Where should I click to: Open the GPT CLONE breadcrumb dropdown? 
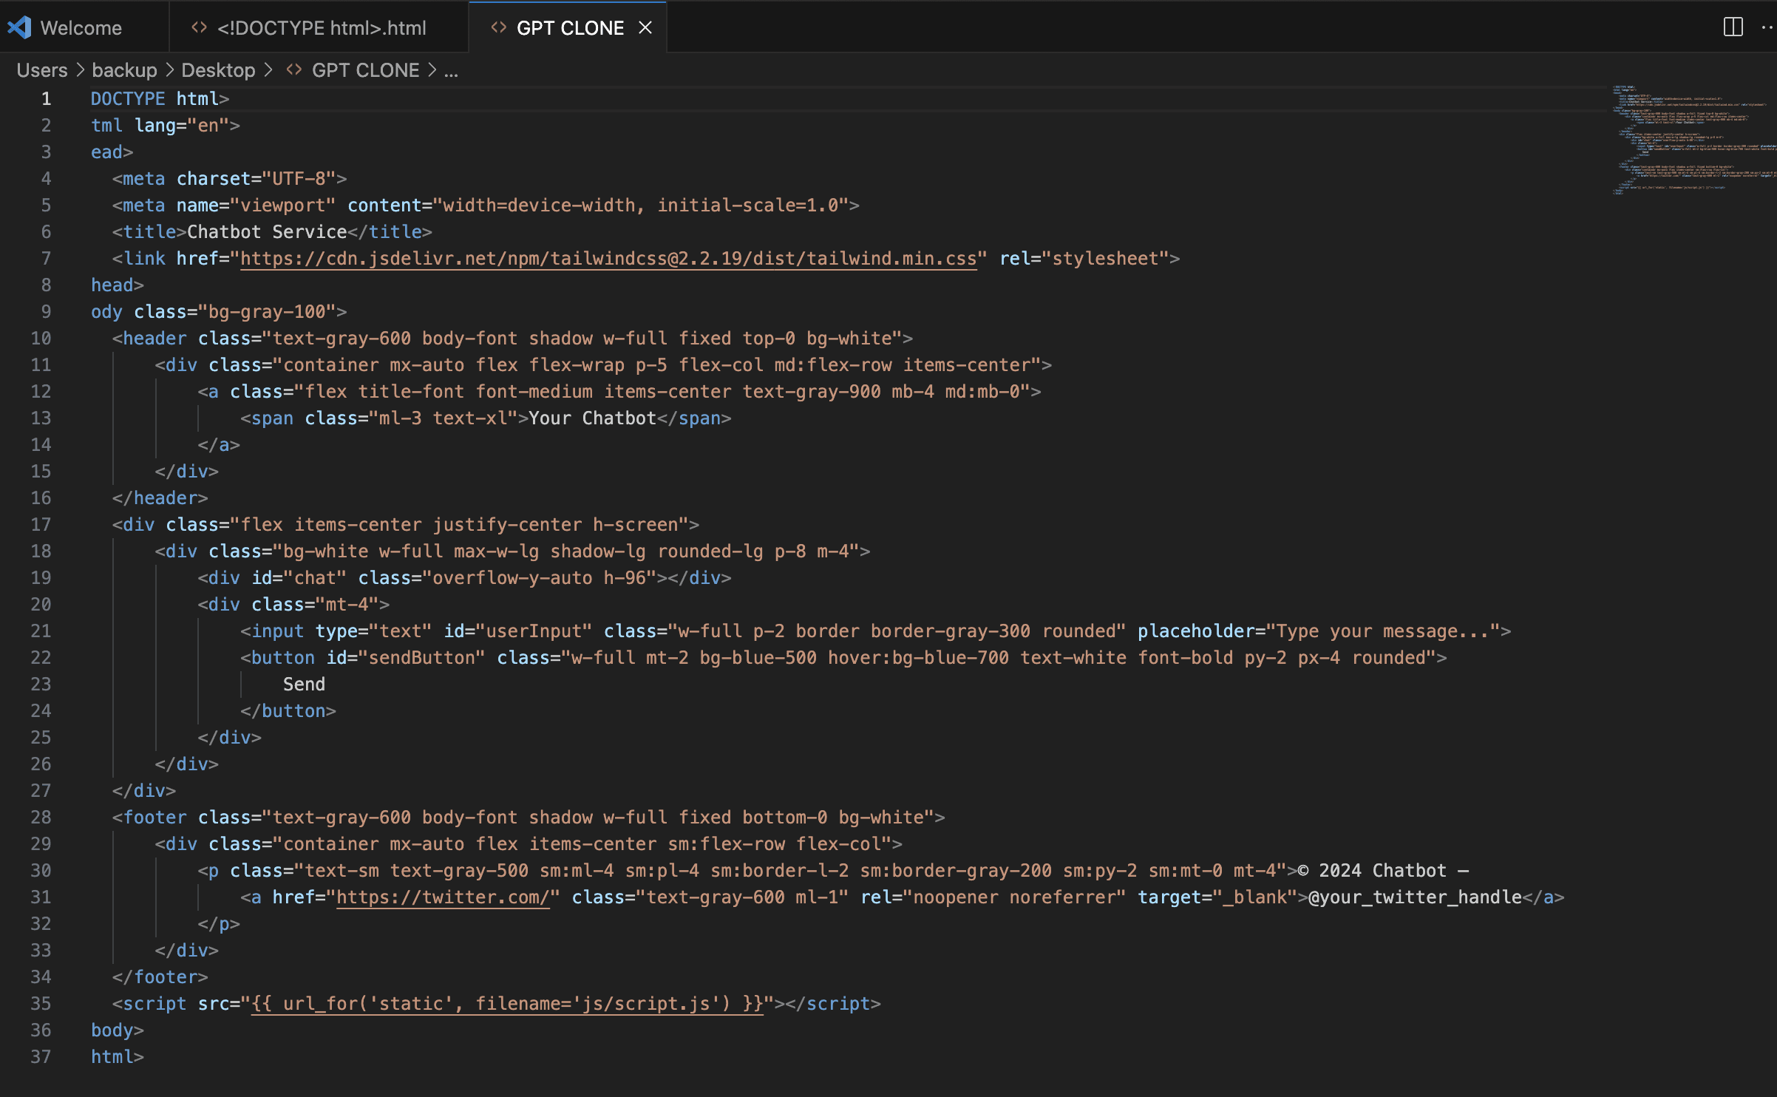365,70
